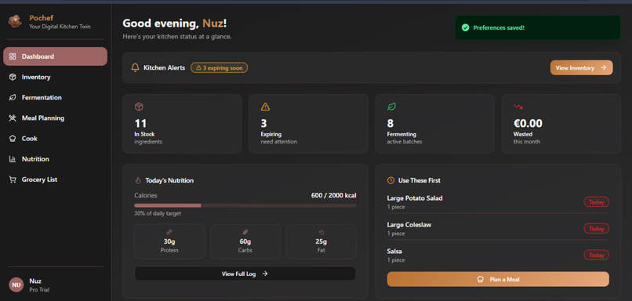Click the View Full Log button

click(x=245, y=274)
